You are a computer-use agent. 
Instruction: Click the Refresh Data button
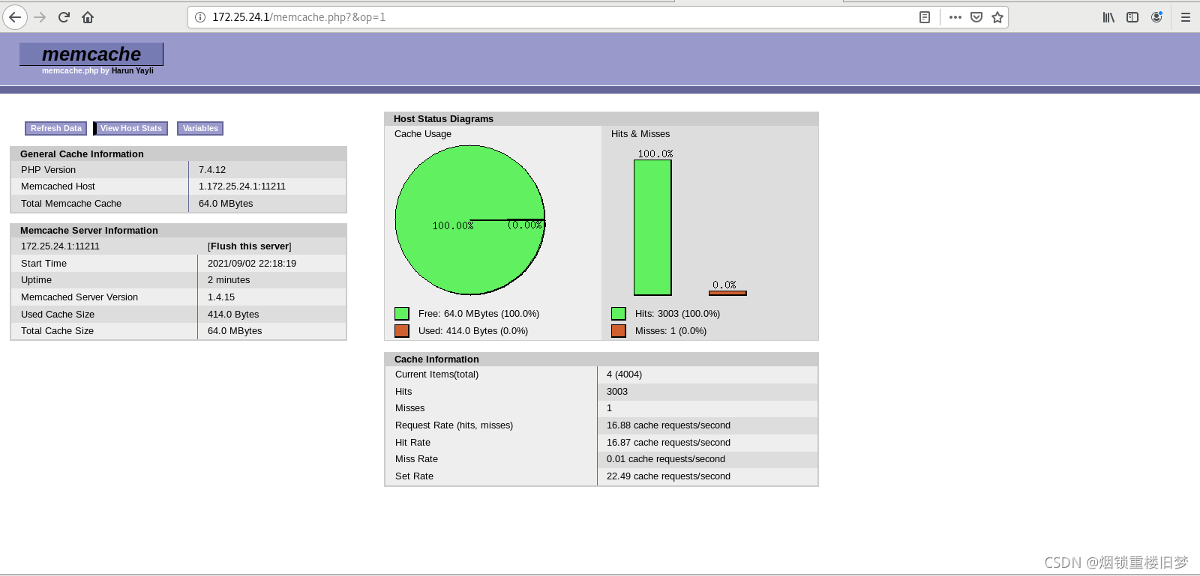click(x=56, y=129)
